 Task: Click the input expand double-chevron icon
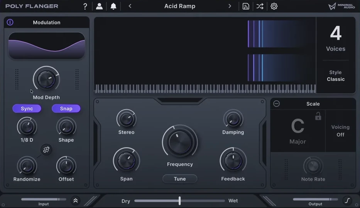[75, 201]
